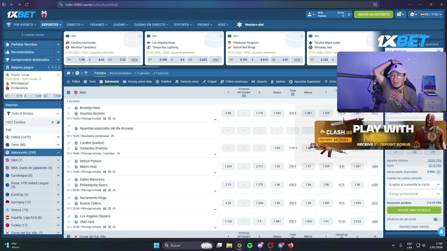Star the Boston Celtics game

click(69, 204)
